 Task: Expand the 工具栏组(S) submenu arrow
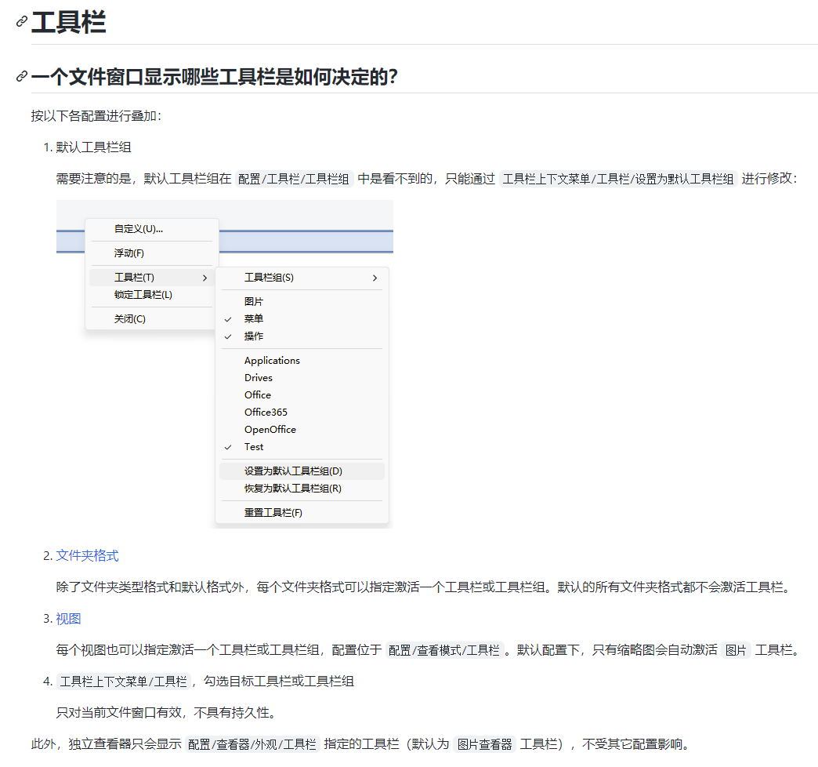pos(375,278)
